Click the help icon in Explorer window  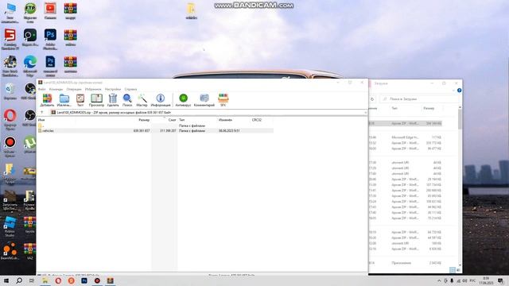460,91
